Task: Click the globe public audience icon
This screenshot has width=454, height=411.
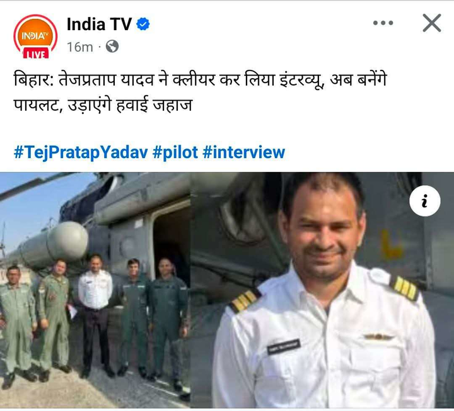Action: click(x=112, y=46)
